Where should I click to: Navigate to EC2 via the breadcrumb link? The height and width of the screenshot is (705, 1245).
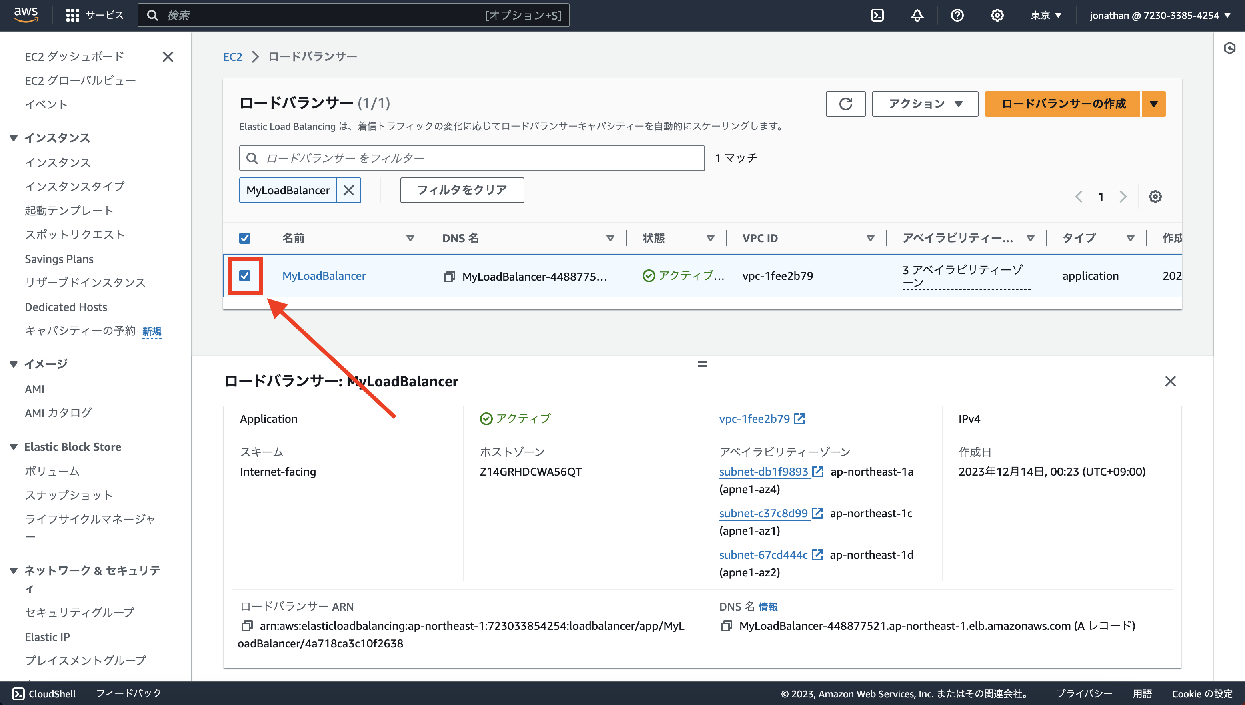tap(233, 56)
